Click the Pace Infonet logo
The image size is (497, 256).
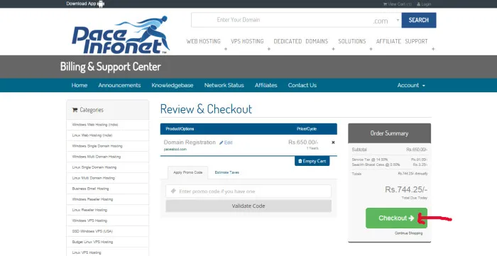pyautogui.click(x=121, y=35)
